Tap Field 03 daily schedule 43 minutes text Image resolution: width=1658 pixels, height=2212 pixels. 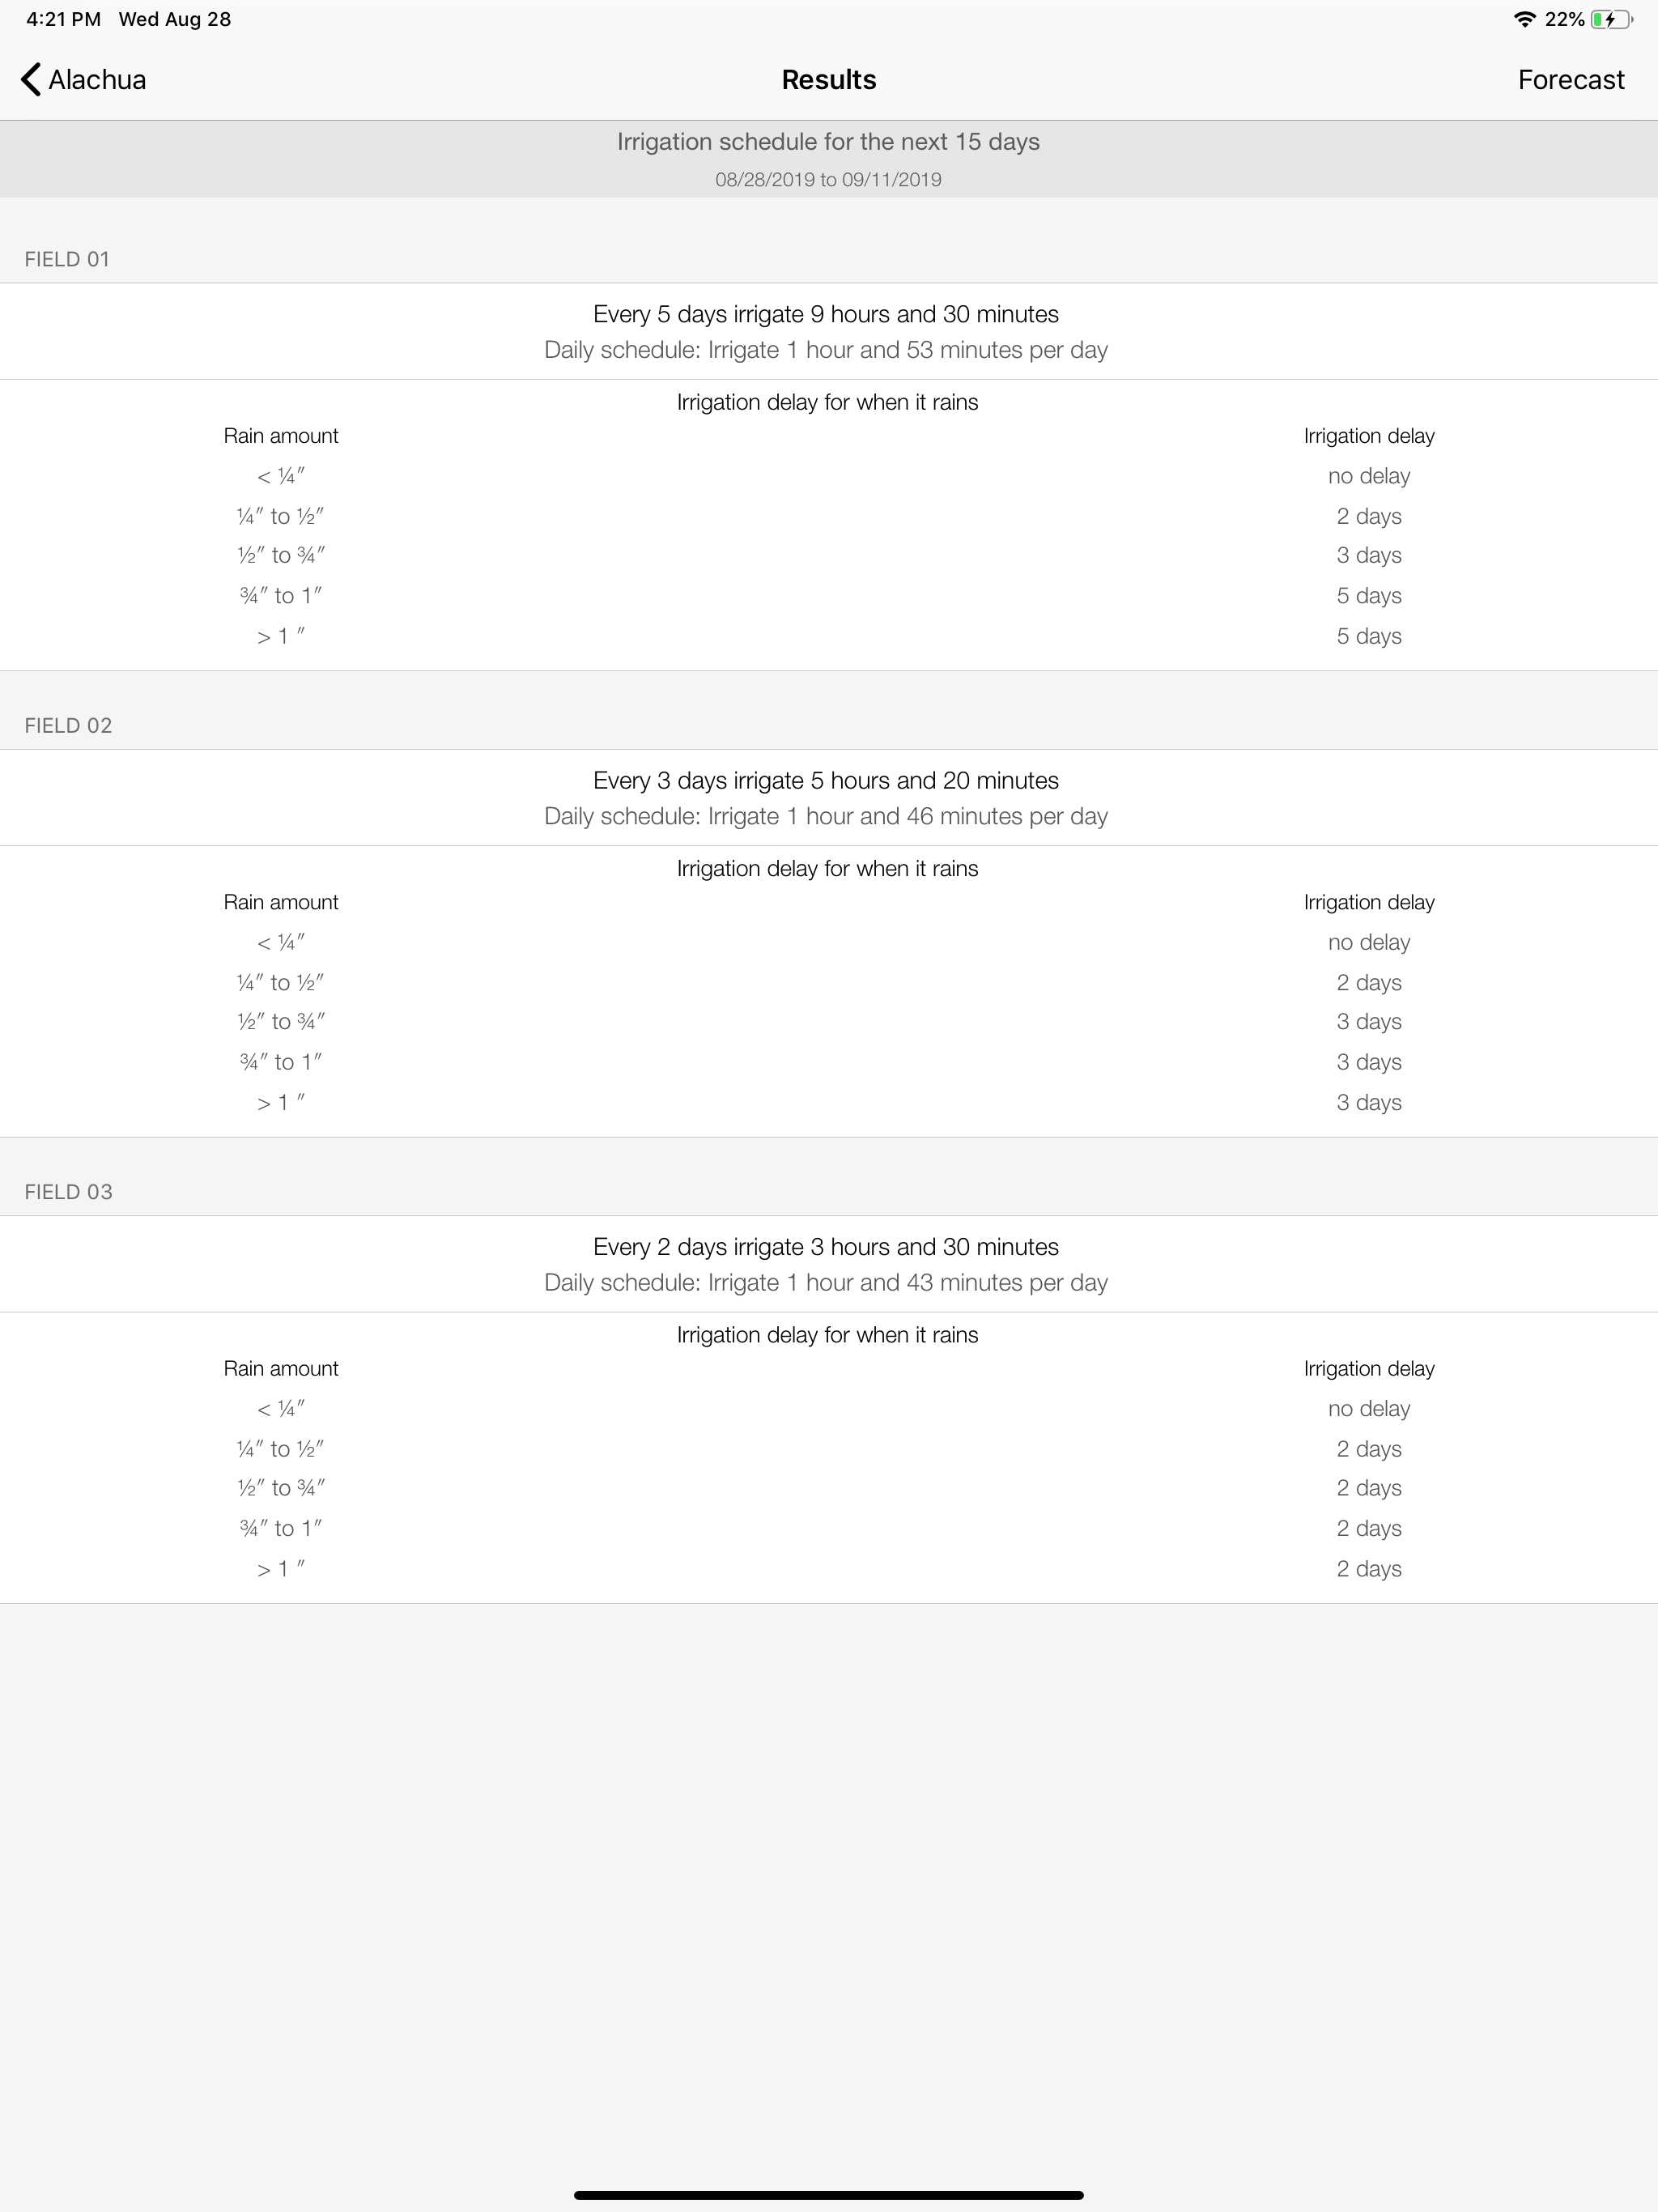coord(826,1282)
